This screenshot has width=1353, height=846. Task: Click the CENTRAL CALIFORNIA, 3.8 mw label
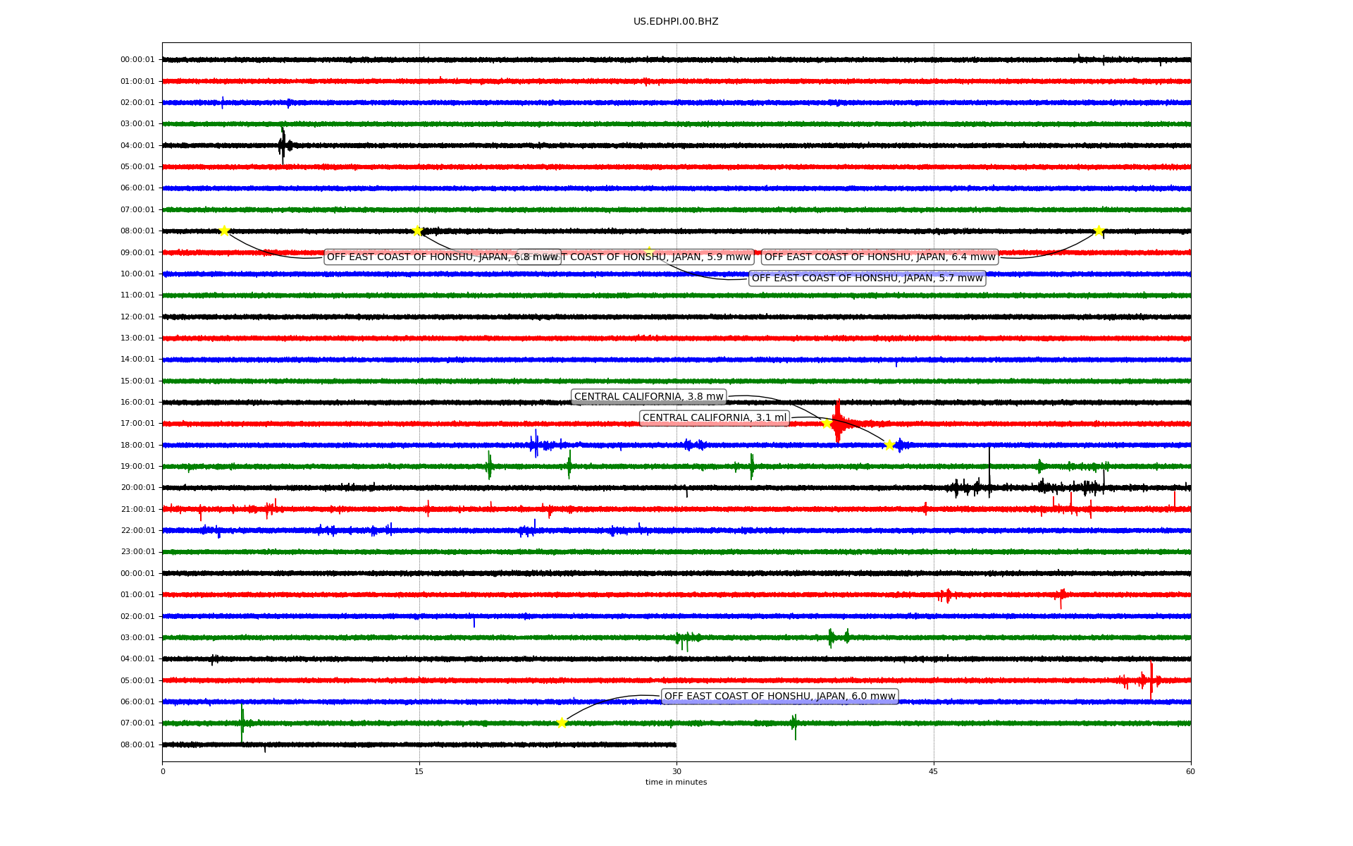648,396
